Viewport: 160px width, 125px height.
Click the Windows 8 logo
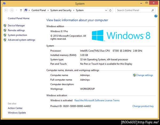tap(121, 35)
